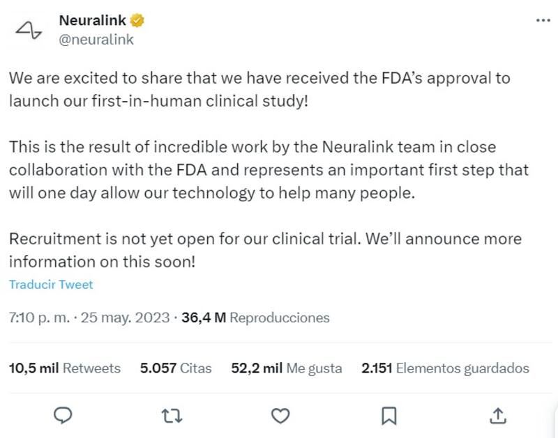Bookmark this tweet

pos(389,416)
